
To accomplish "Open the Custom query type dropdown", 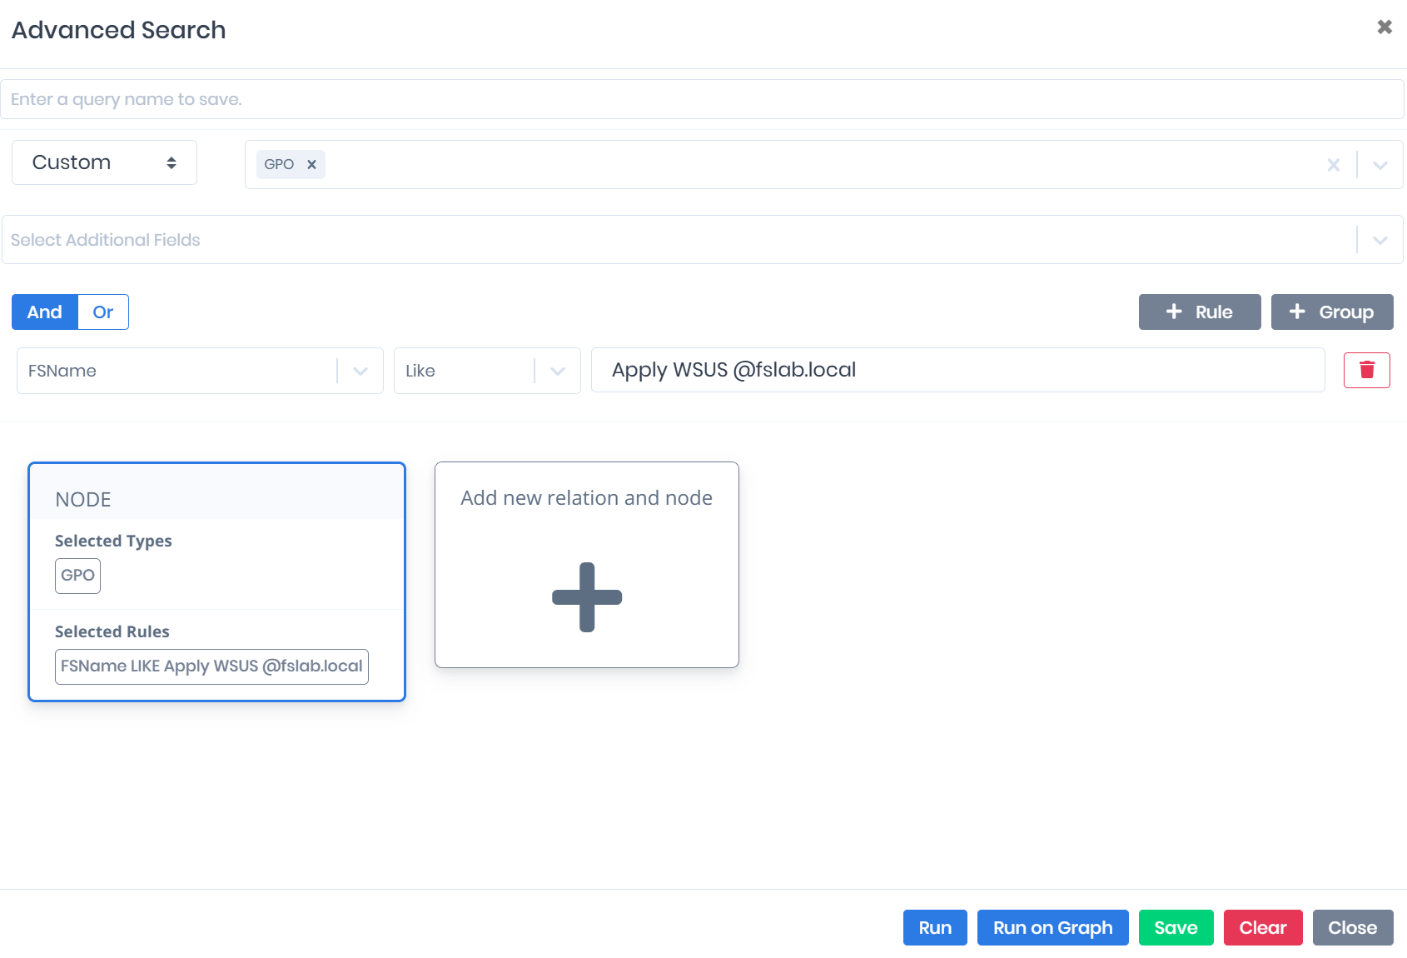I will (x=92, y=162).
